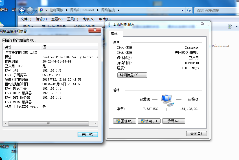Click the network icon in address bar
The image size is (239, 160).
41,10
